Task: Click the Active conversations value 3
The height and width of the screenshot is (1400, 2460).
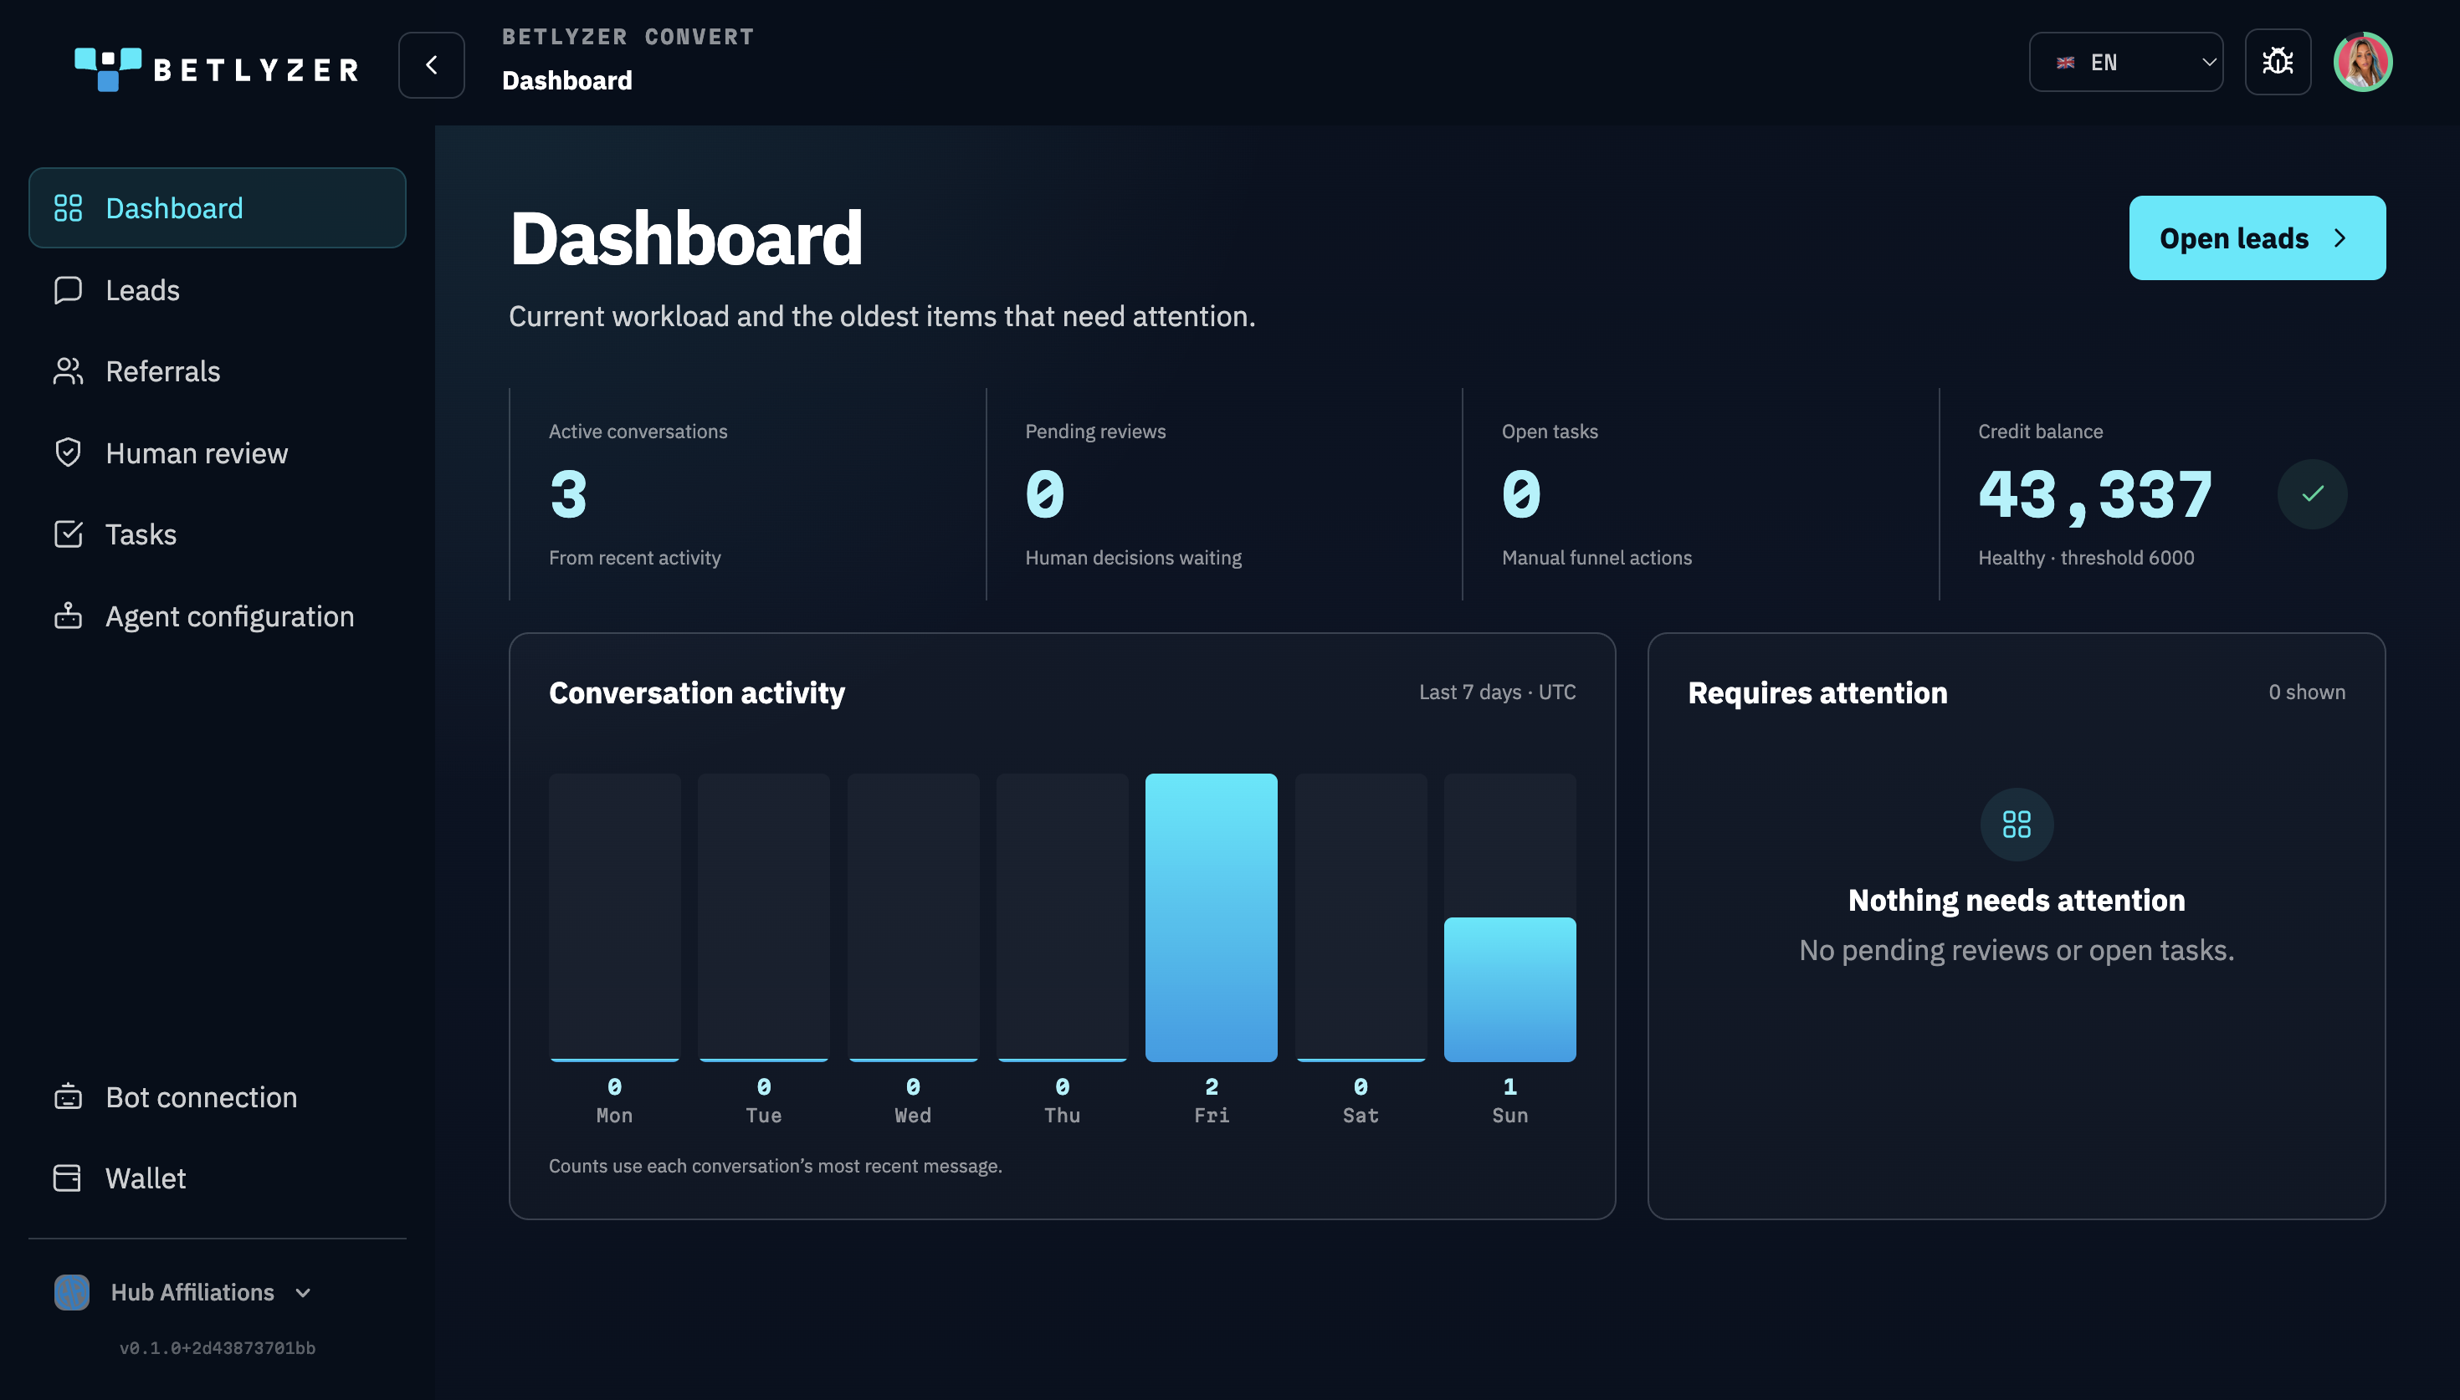Action: click(568, 494)
